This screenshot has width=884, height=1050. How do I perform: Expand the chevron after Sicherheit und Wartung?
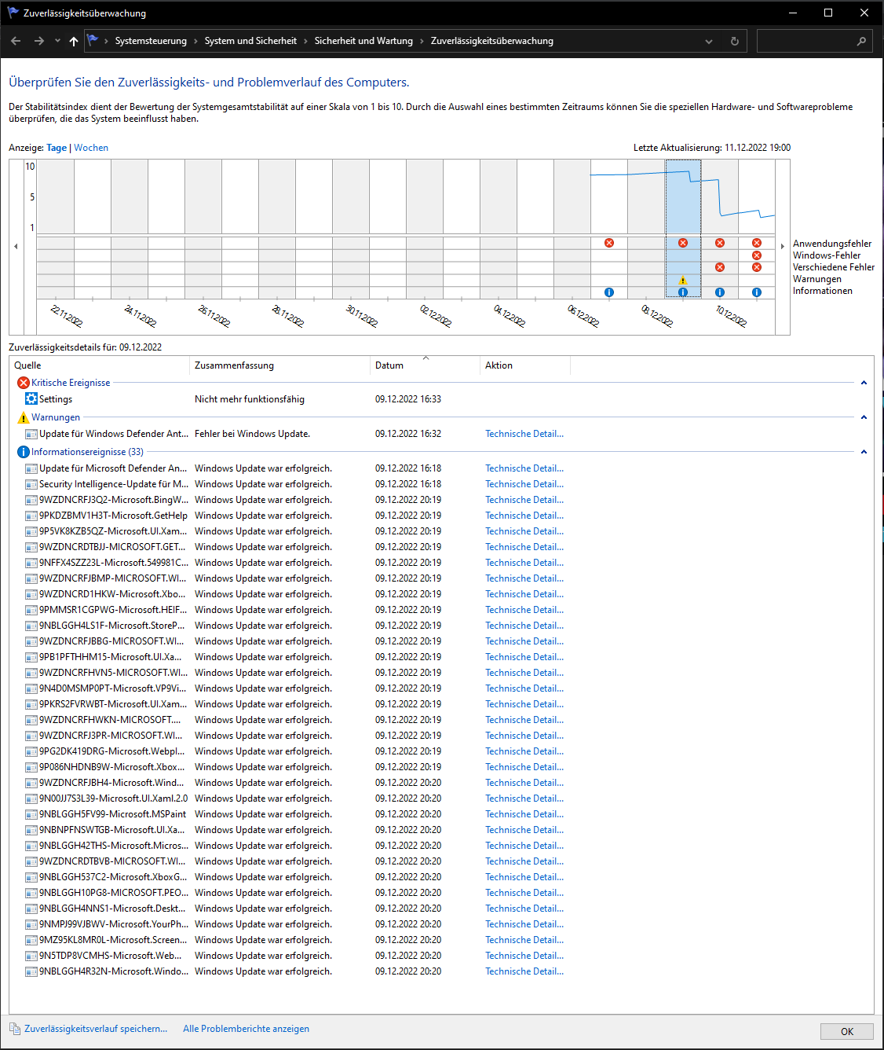coord(422,41)
